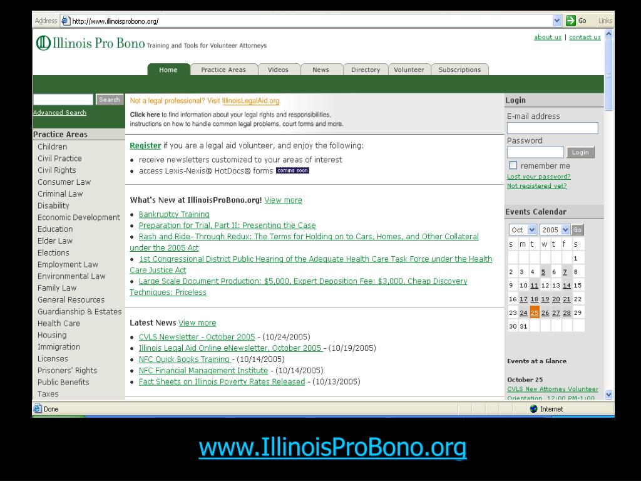Screen dimensions: 641x481
Task: Go to the Directory tab
Action: click(x=366, y=70)
